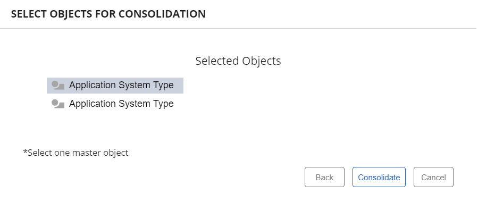
Task: Return to previous step via Back
Action: [324, 177]
